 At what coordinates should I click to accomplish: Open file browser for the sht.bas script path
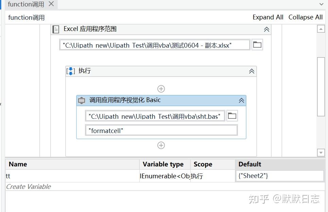(232, 116)
